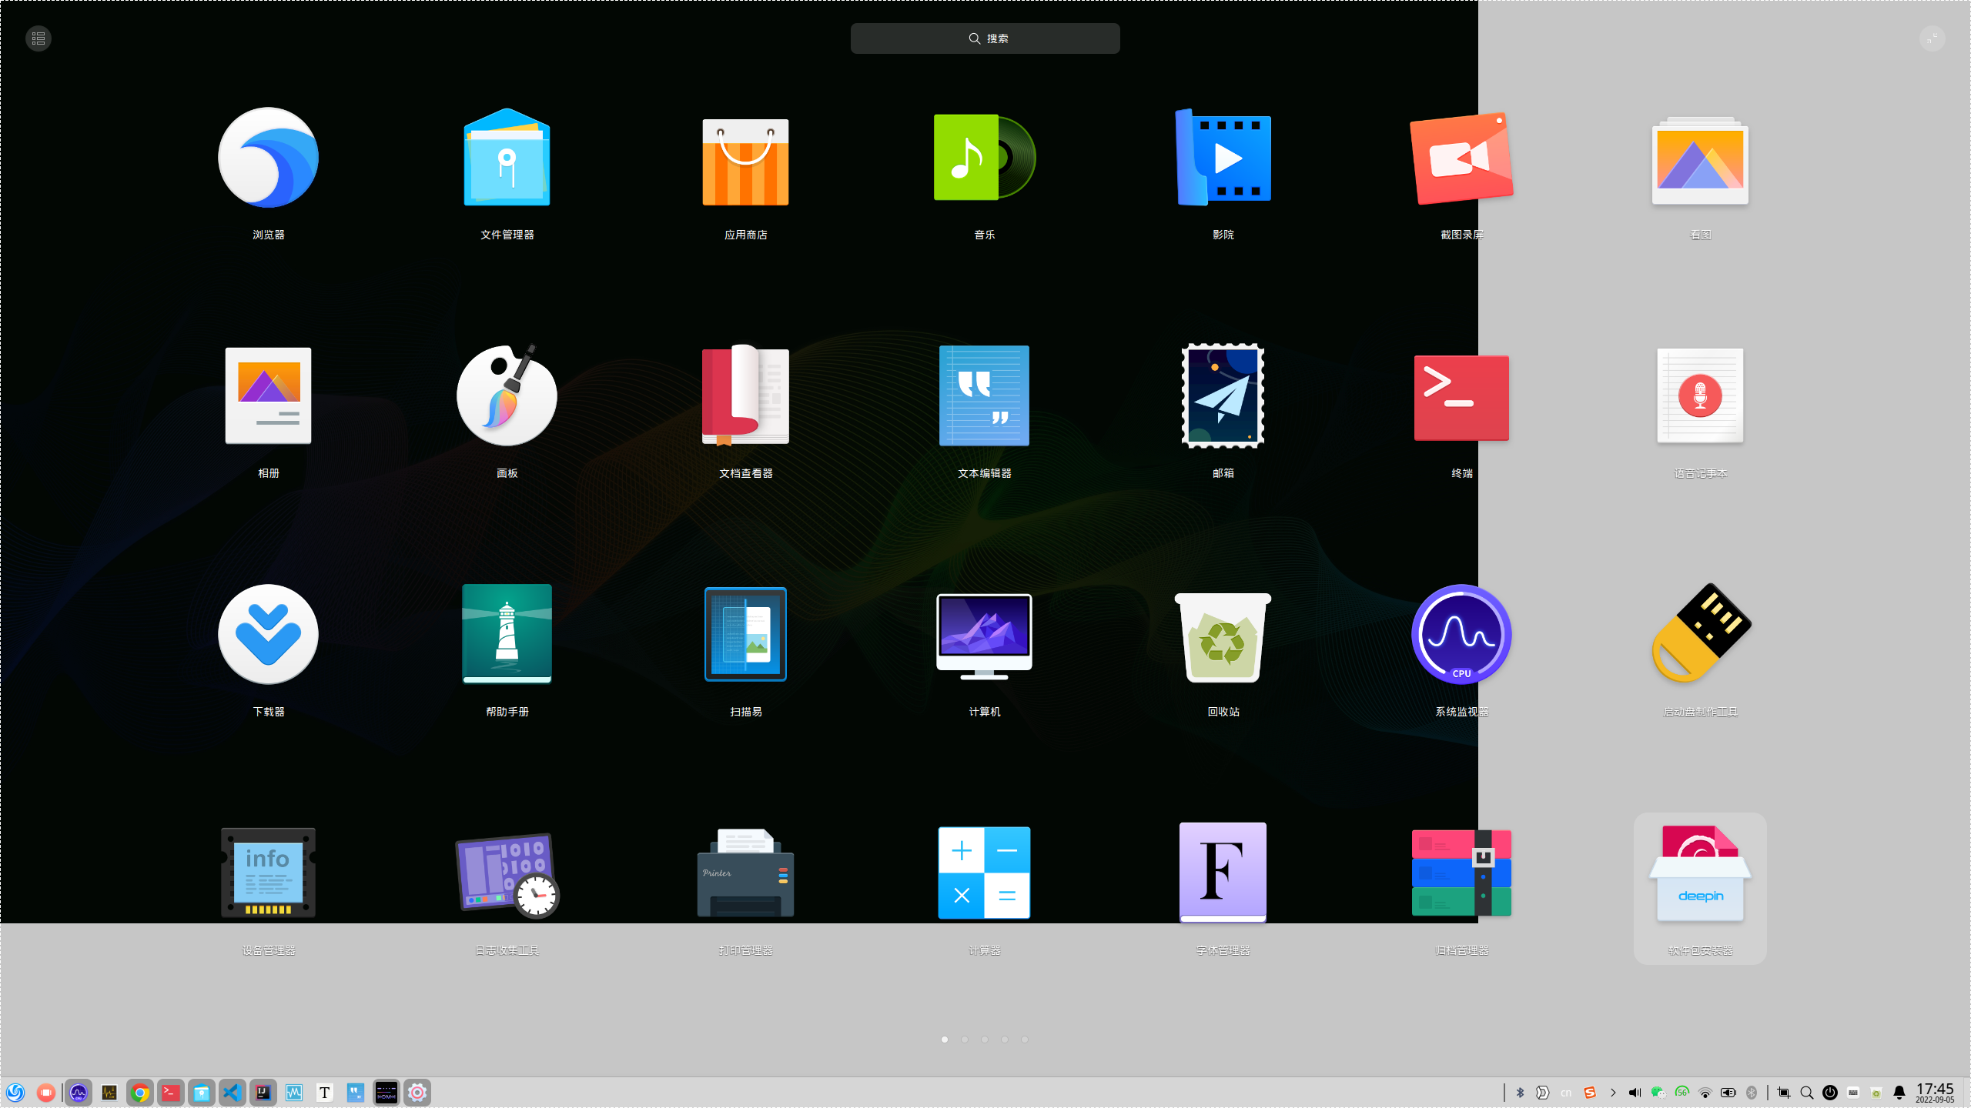
Task: Launch 文件管理器 file manager
Action: (507, 158)
